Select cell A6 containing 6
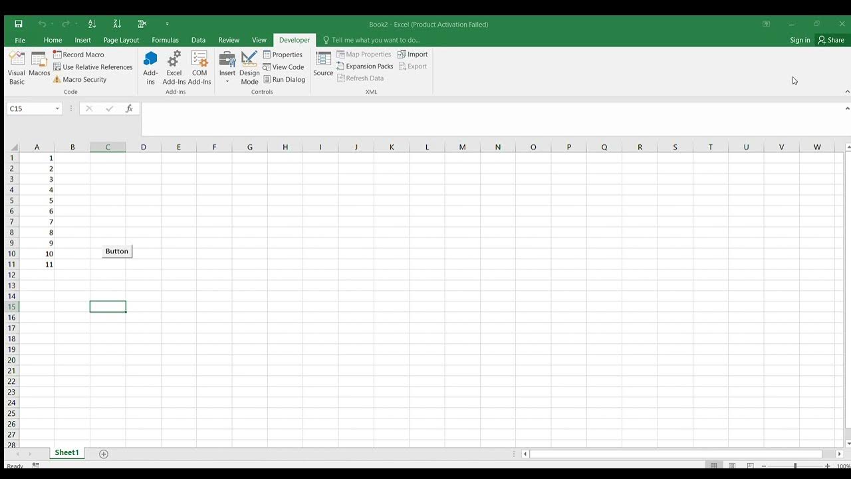 click(x=37, y=211)
